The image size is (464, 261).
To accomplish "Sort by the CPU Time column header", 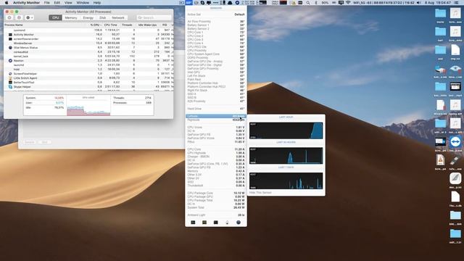I will (x=111, y=25).
